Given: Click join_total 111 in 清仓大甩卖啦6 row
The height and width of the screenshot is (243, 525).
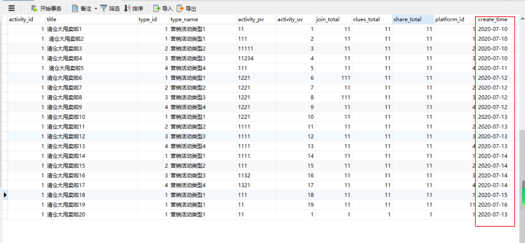Looking at the screenshot, I should point(345,78).
